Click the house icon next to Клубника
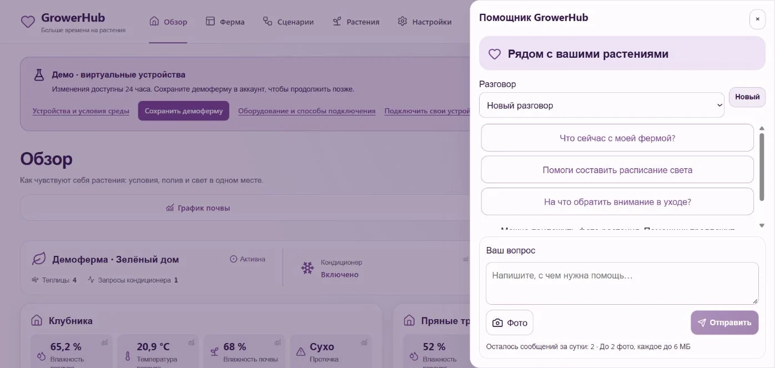Screen dimensions: 775x368 pyautogui.click(x=37, y=320)
